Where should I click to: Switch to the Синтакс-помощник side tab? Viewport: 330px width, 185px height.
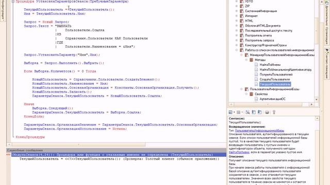coord(327,63)
